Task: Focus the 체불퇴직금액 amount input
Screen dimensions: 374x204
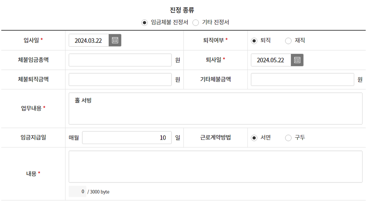Action: (120, 79)
